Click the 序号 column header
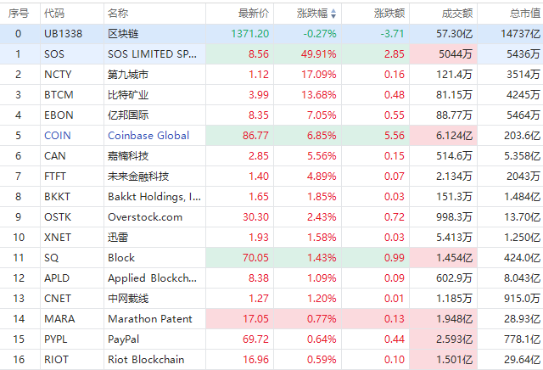543x370 pixels. click(x=19, y=14)
